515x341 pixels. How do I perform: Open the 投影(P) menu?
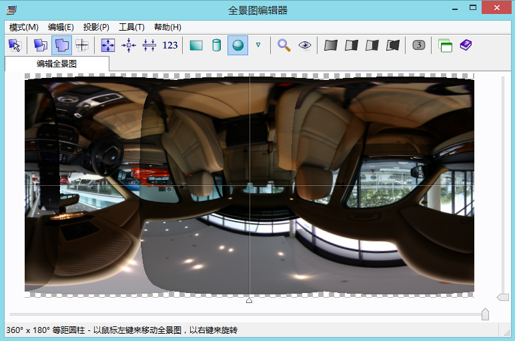coord(96,27)
